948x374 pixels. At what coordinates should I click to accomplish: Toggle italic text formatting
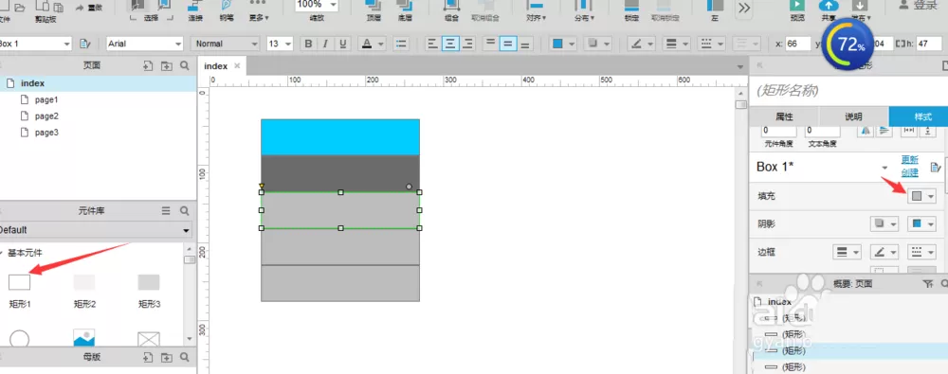[326, 44]
